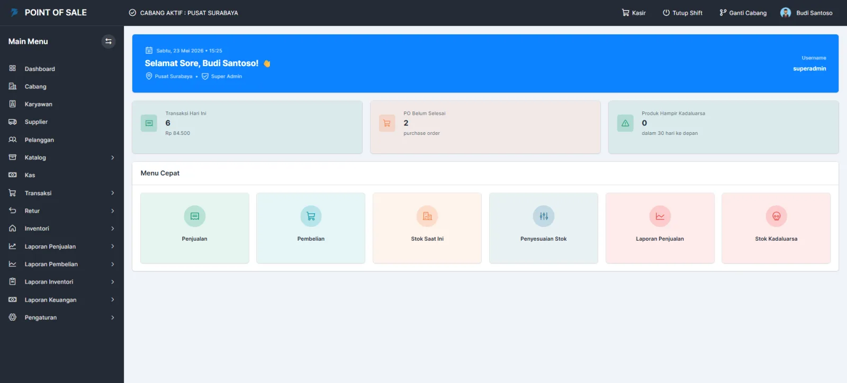This screenshot has height=383, width=847.
Task: Click the Retur arrow icon
Action: (13, 211)
